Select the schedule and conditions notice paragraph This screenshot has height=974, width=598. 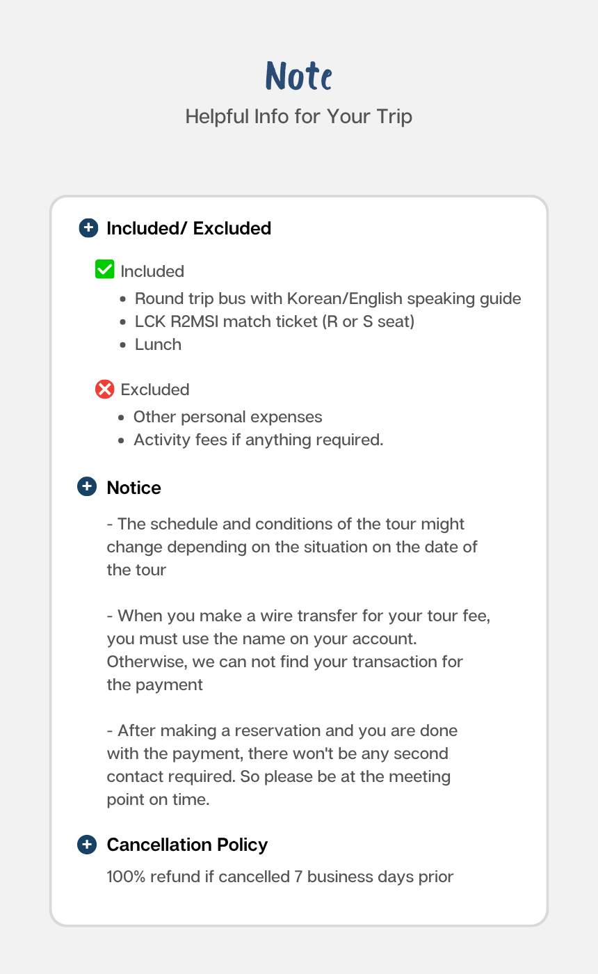coord(292,547)
